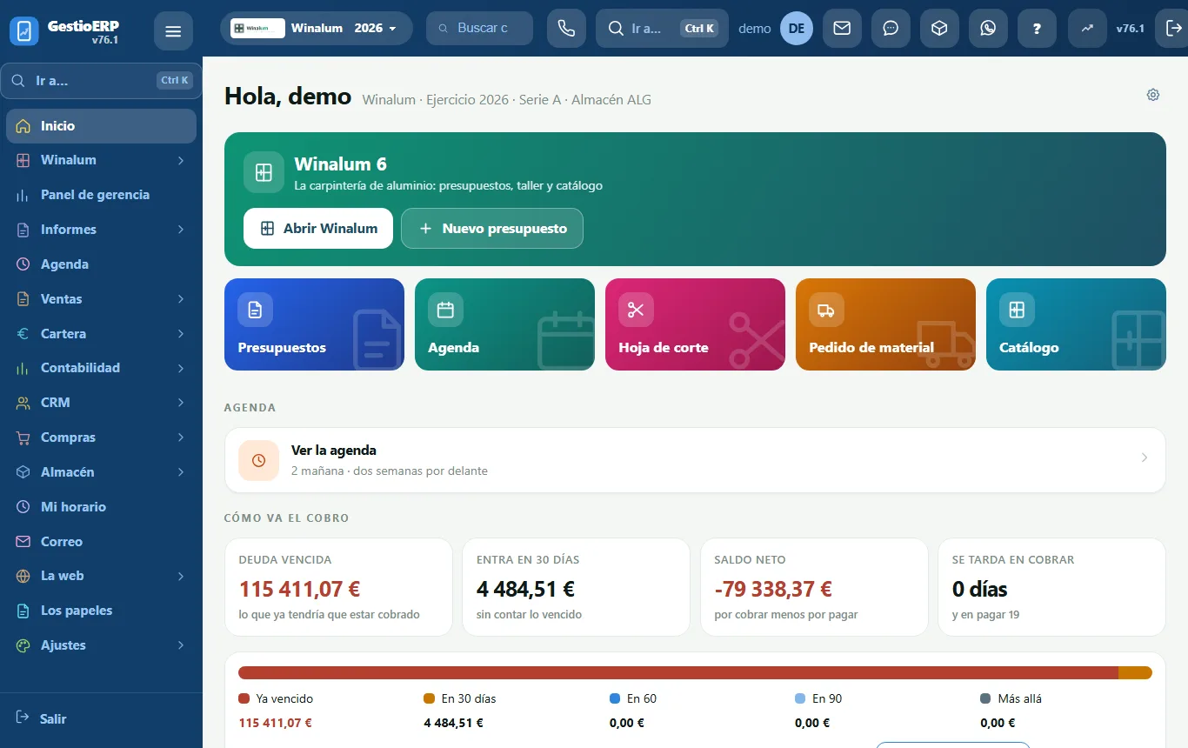Viewport: 1188px width, 748px height.
Task: Open the WhatsApp icon in header
Action: pyautogui.click(x=988, y=29)
